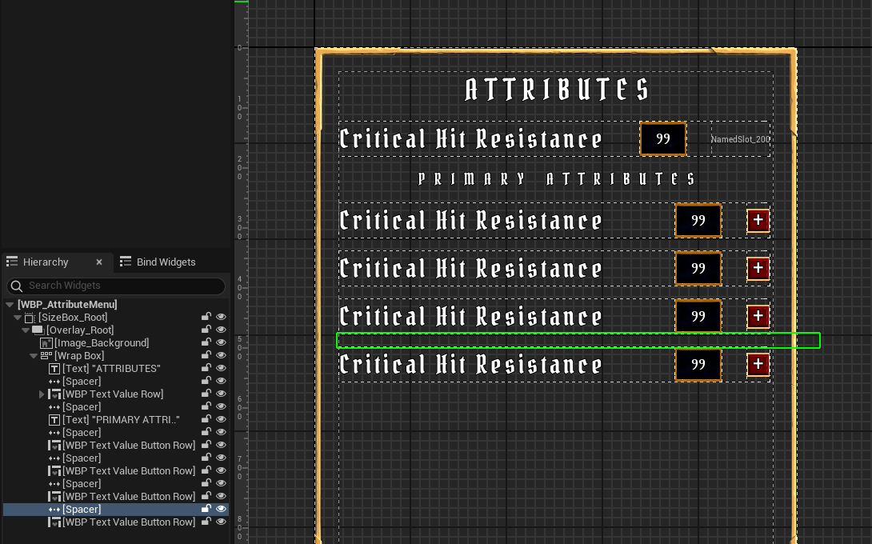Toggle the lock icon on Wrap Box

pos(206,355)
